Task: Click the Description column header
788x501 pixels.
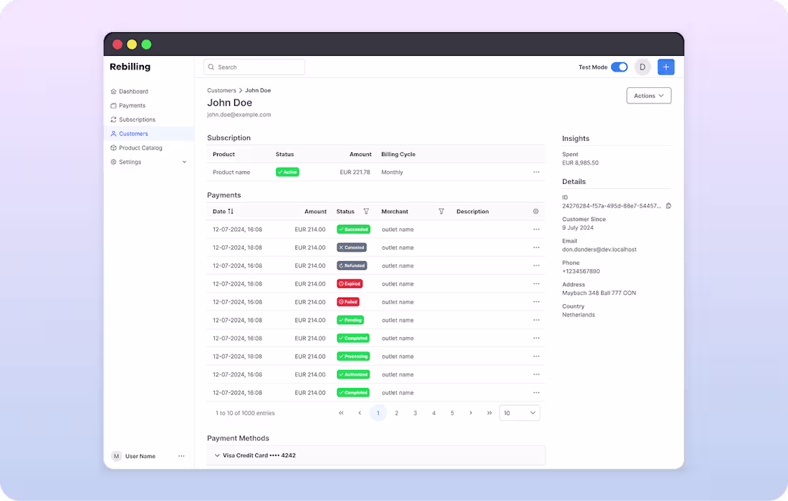Action: tap(472, 211)
